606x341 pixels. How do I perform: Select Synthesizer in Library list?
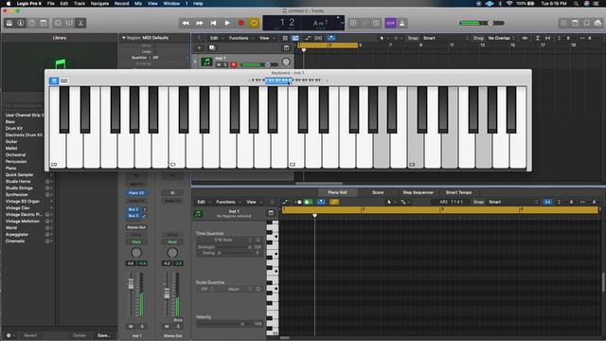click(17, 195)
